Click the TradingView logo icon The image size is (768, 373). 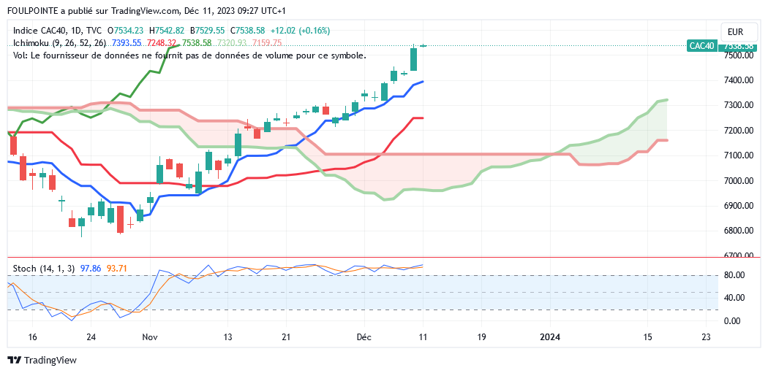[14, 360]
